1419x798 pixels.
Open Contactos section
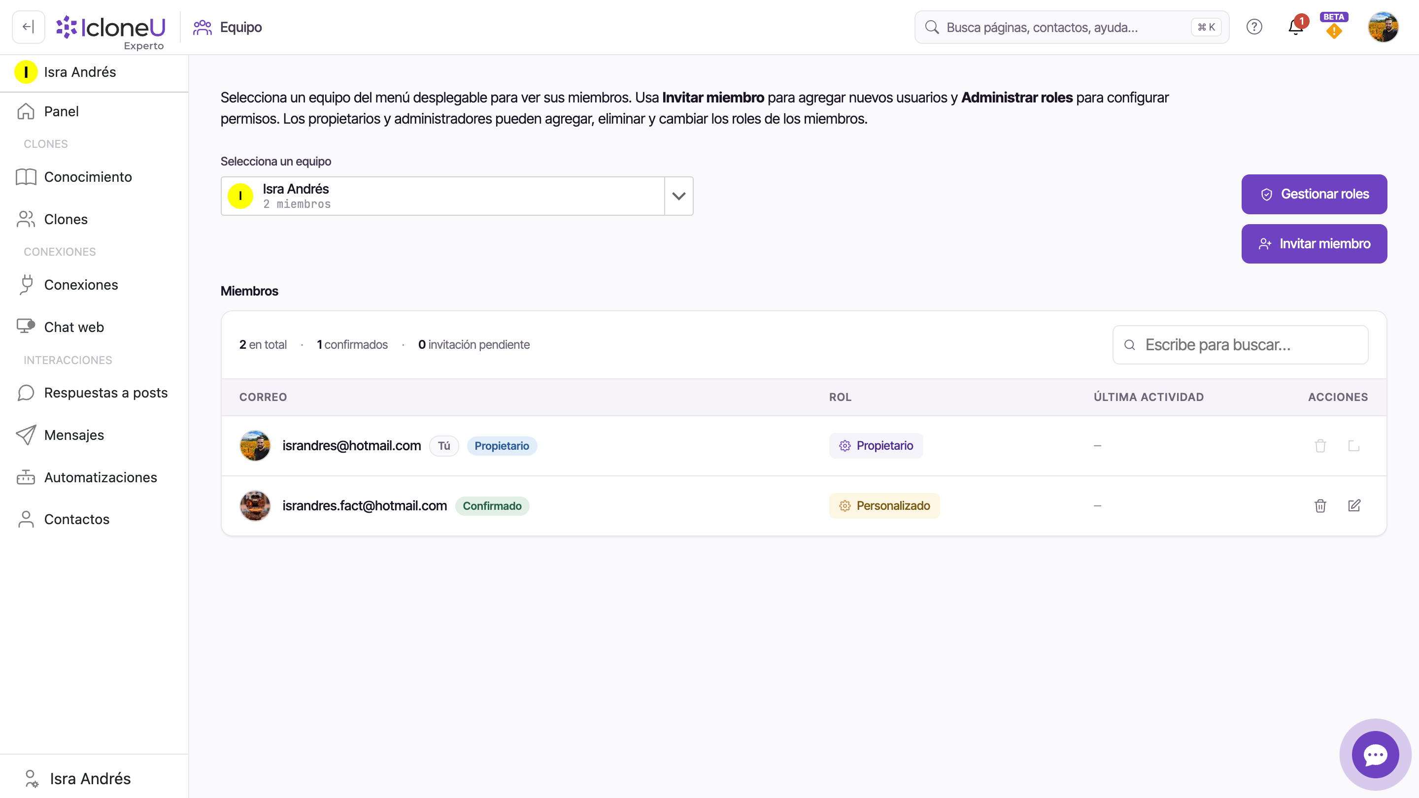[x=94, y=519]
